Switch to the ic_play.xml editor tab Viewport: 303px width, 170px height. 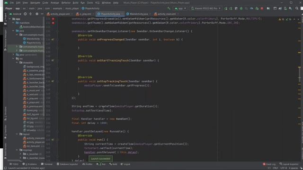coord(85,14)
